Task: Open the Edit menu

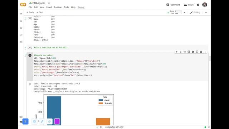Action: [x=36, y=7]
